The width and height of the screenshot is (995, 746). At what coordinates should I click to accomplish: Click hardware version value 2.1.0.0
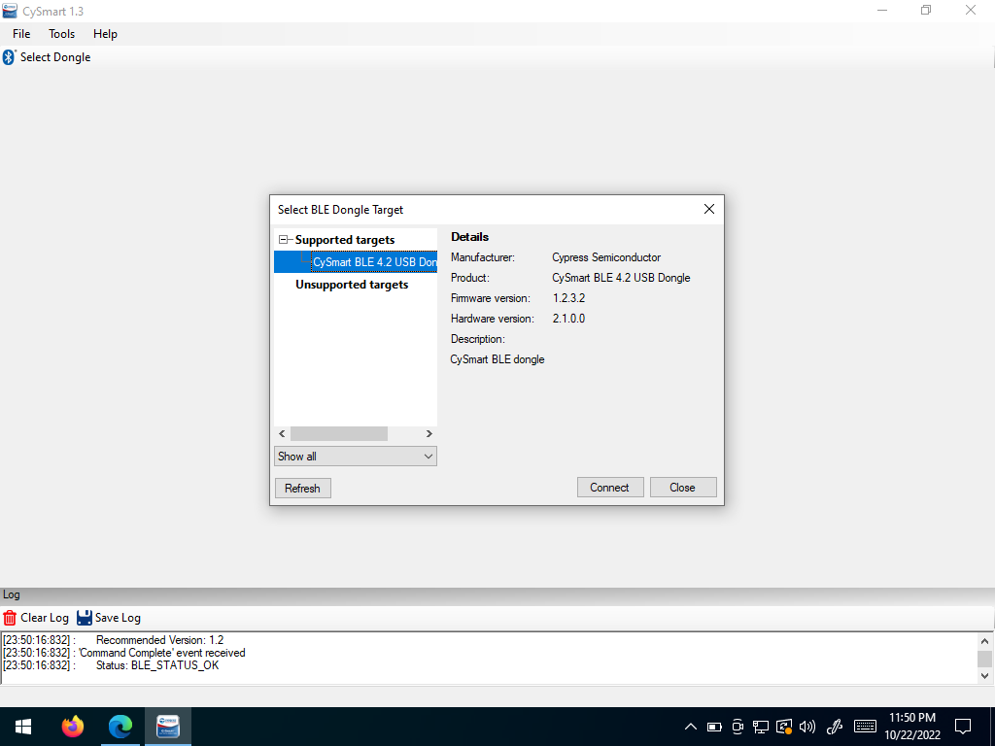click(x=568, y=319)
